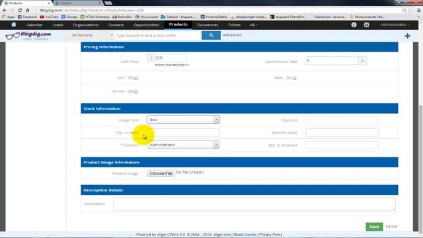Open the Privacy Policy footer link
Viewport: 423px width, 238px height.
[x=270, y=235]
